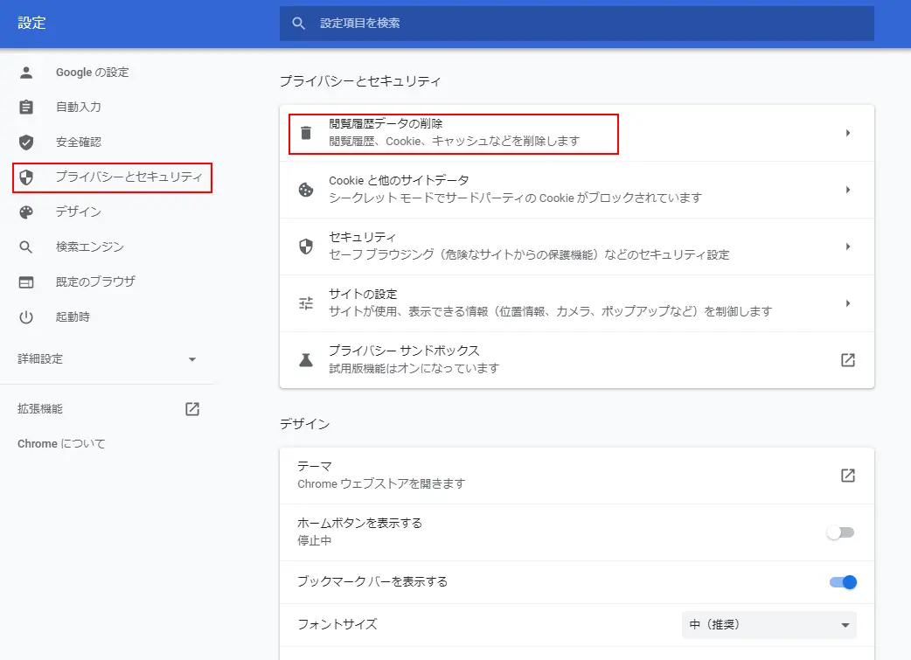This screenshot has height=660, width=911.
Task: Open プライバシー サンドボックス row
Action: tap(576, 360)
